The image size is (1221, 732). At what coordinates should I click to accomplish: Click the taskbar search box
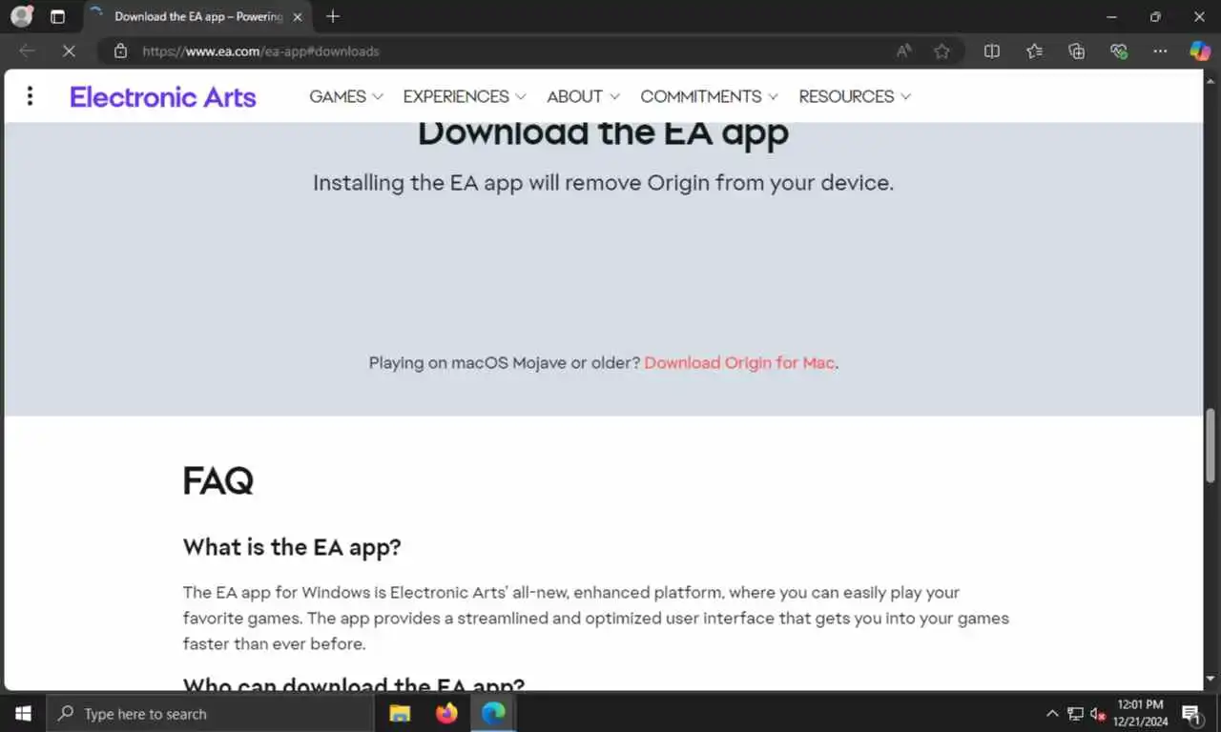point(210,713)
